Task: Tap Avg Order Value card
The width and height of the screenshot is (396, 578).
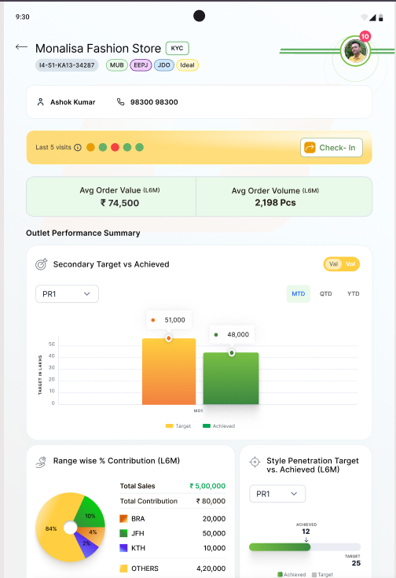Action: (x=112, y=197)
